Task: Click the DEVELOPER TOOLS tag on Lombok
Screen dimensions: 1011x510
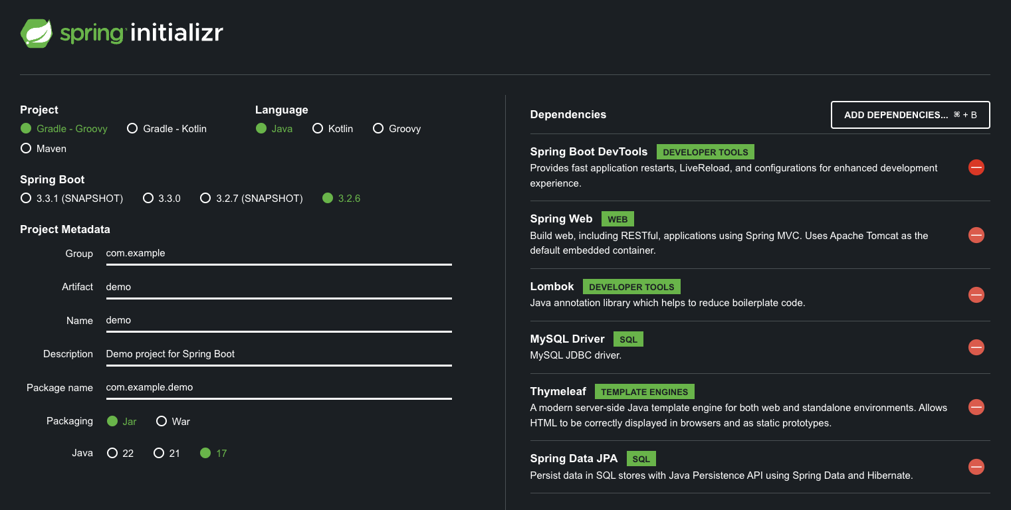Action: pyautogui.click(x=631, y=287)
